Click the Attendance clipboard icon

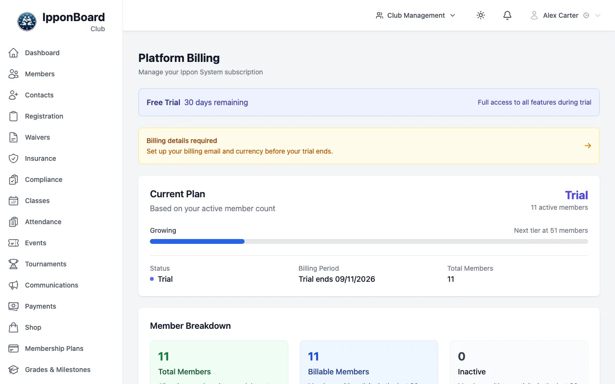tap(13, 222)
